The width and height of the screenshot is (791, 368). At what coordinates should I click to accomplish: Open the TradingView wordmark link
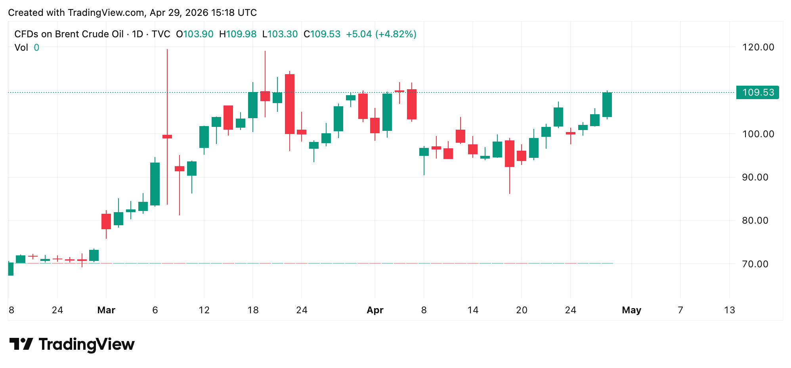coord(86,344)
